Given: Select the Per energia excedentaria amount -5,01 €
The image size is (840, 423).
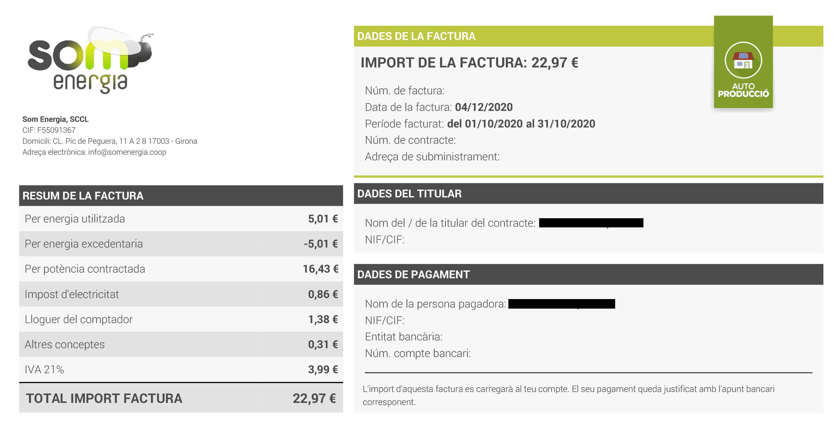Looking at the screenshot, I should (x=321, y=244).
